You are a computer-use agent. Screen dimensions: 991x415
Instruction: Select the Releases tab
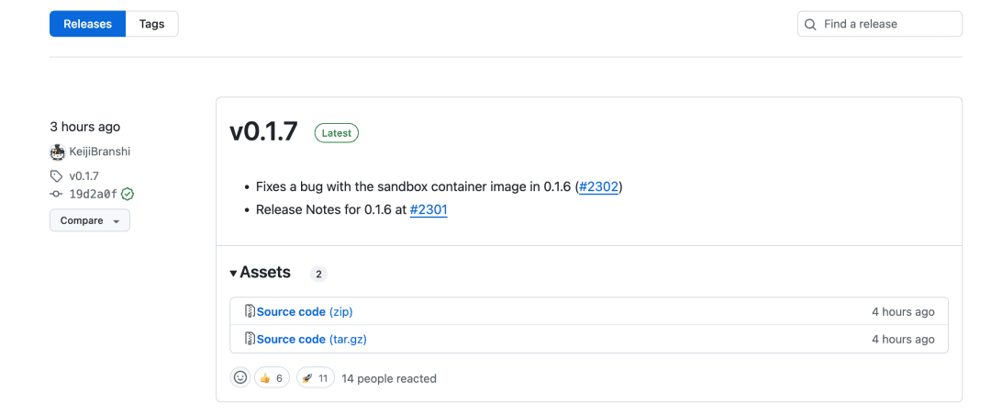(88, 24)
